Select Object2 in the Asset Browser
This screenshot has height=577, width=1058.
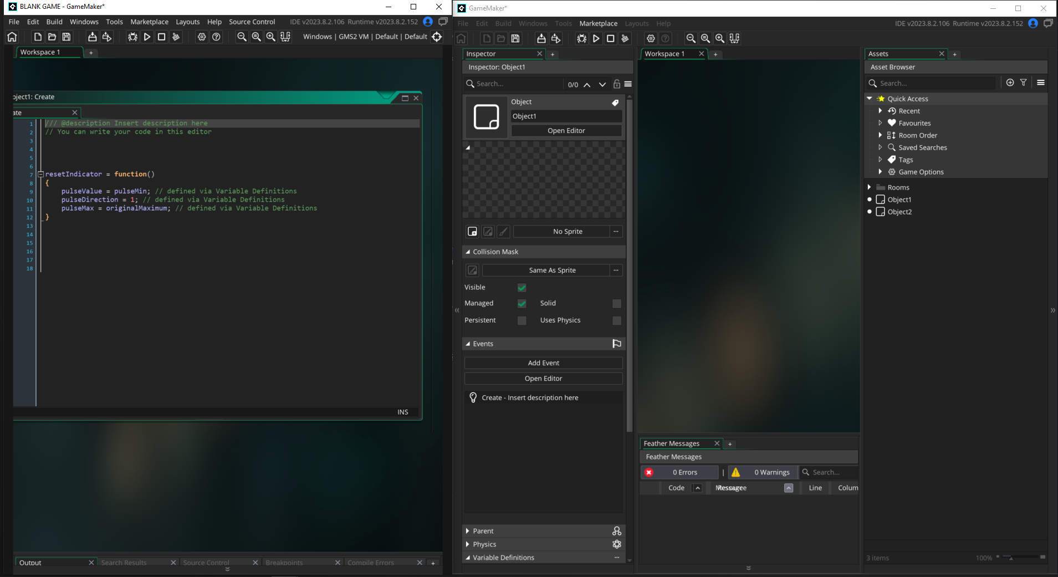click(x=899, y=212)
